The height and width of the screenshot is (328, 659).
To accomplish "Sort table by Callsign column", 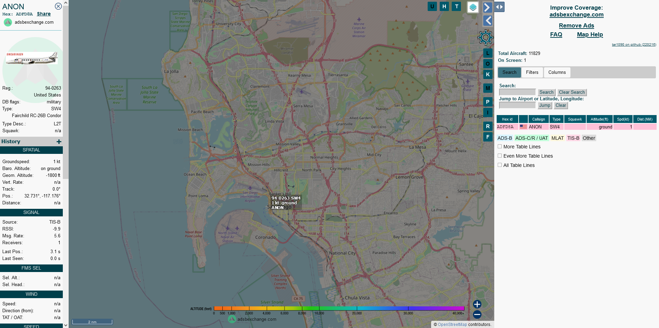I will 539,119.
